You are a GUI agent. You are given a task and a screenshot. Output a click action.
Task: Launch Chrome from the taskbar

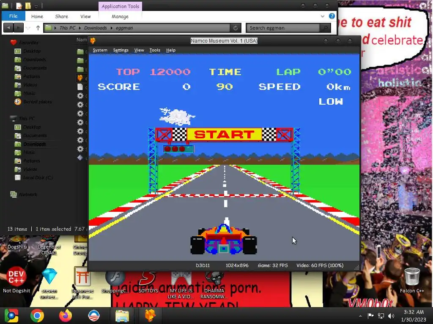(x=37, y=316)
